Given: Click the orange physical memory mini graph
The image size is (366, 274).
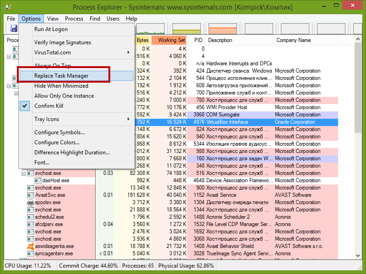Looking at the screenshot, I should pyautogui.click(x=223, y=29).
